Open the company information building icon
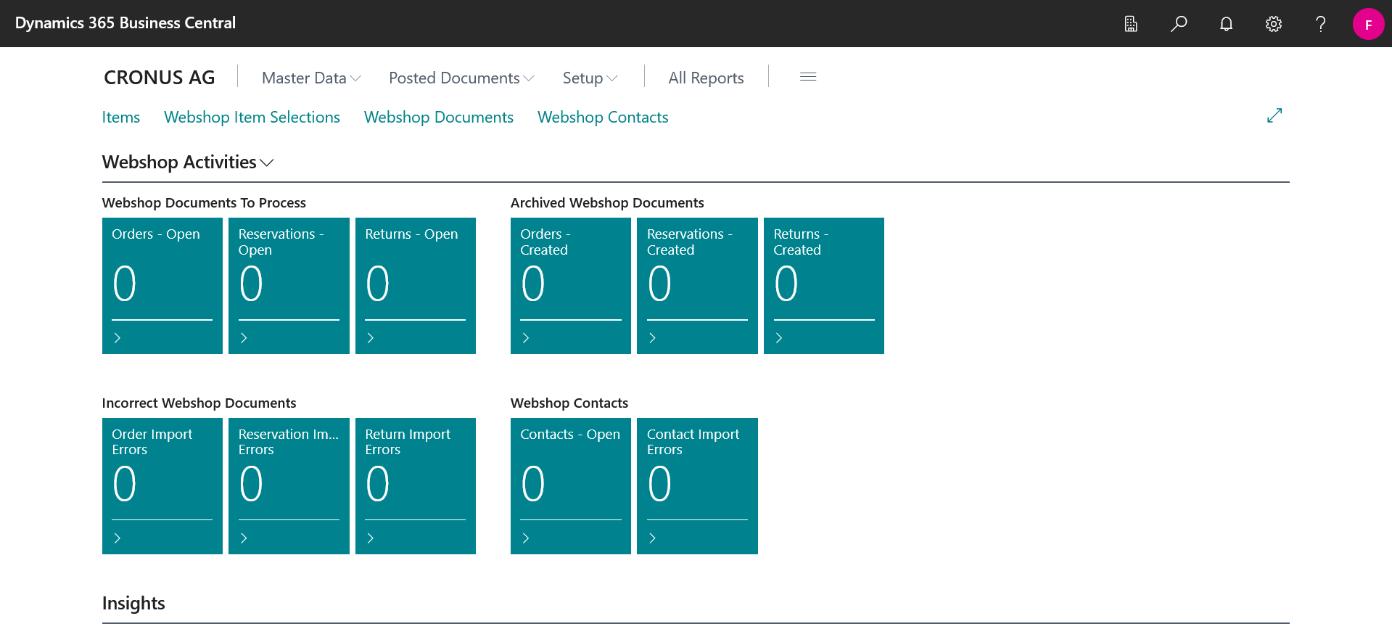Viewport: 1392px width, 637px height. [x=1131, y=24]
